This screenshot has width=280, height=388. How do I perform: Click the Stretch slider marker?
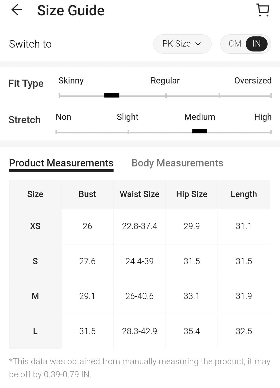click(200, 131)
